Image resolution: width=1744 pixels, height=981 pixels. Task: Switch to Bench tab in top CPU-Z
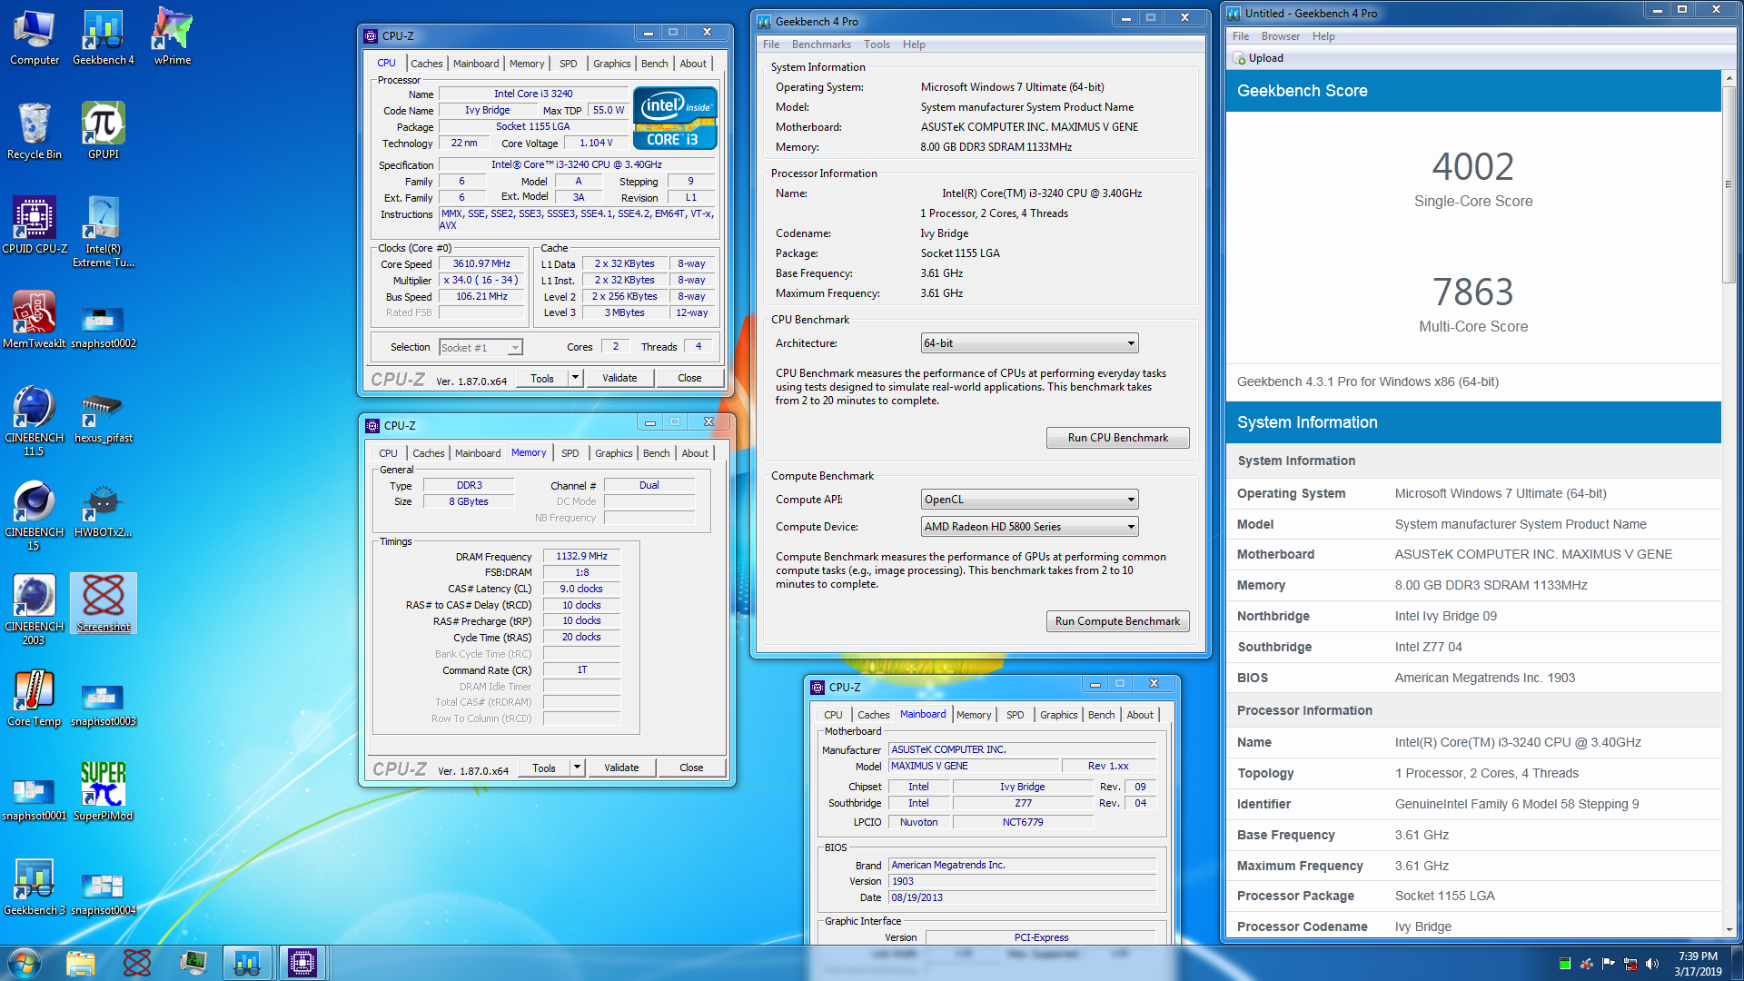[x=654, y=64]
